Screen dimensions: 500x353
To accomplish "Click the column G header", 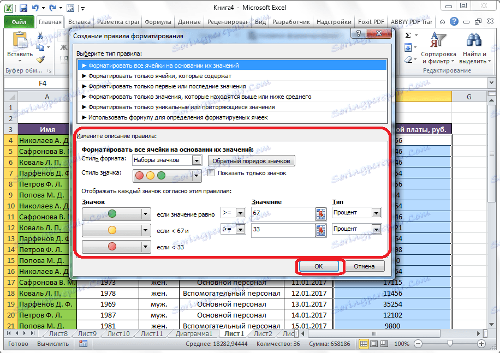I will [469, 97].
